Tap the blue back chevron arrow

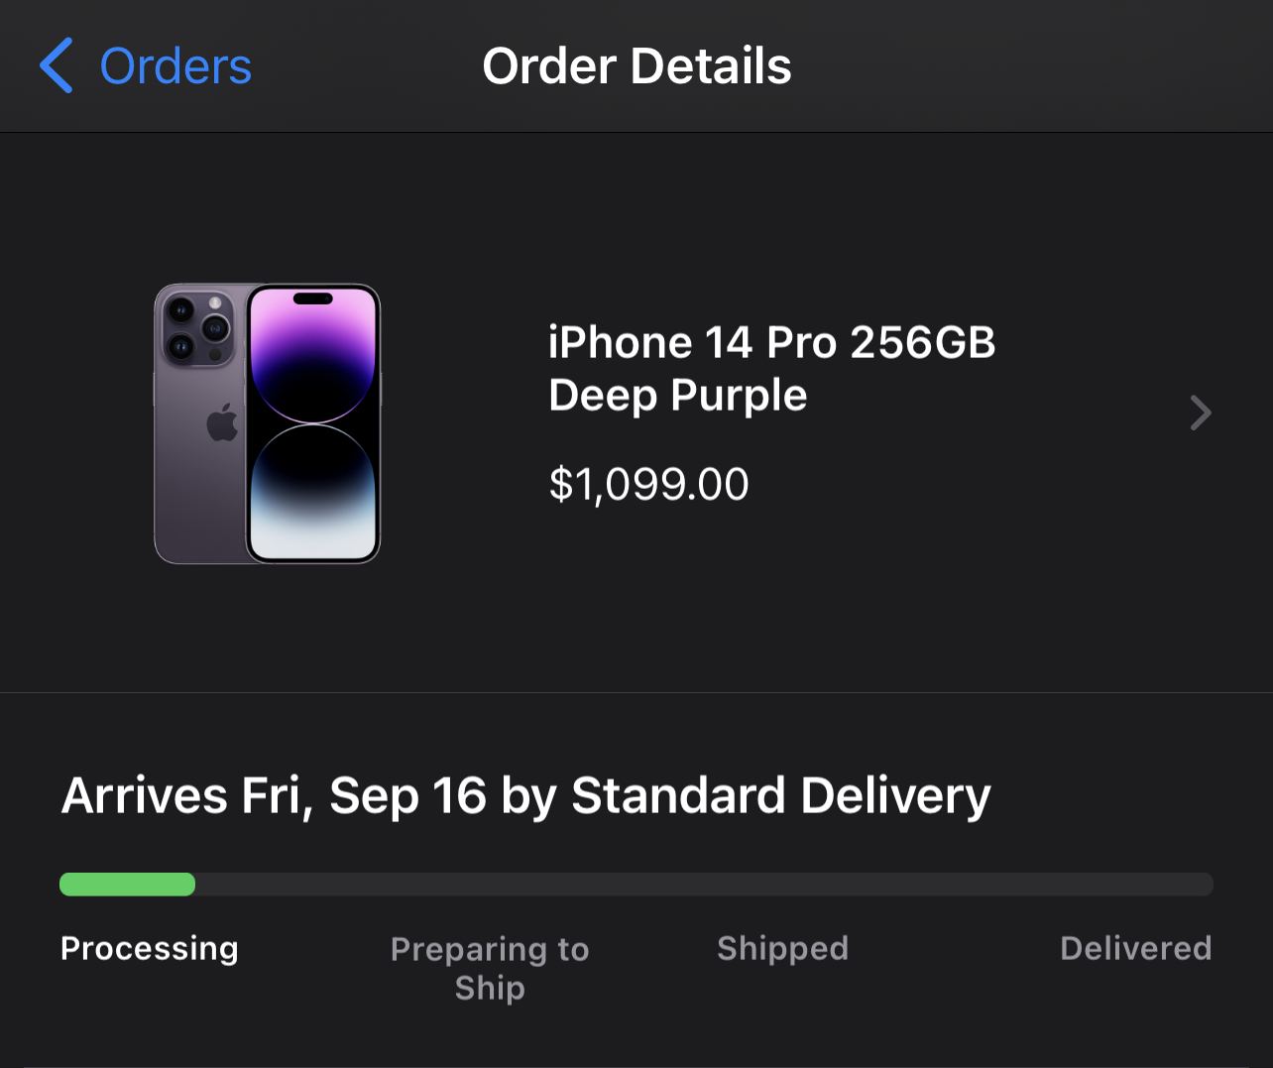[x=57, y=66]
